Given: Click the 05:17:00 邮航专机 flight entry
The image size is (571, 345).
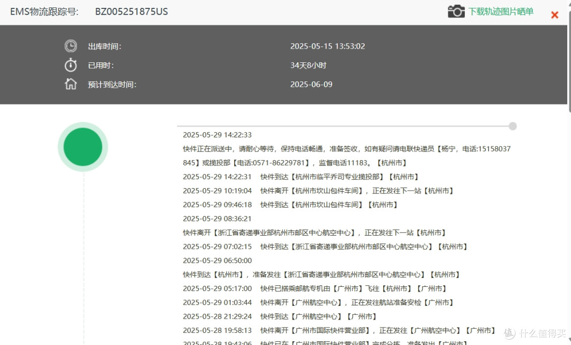Looking at the screenshot, I should coord(315,288).
